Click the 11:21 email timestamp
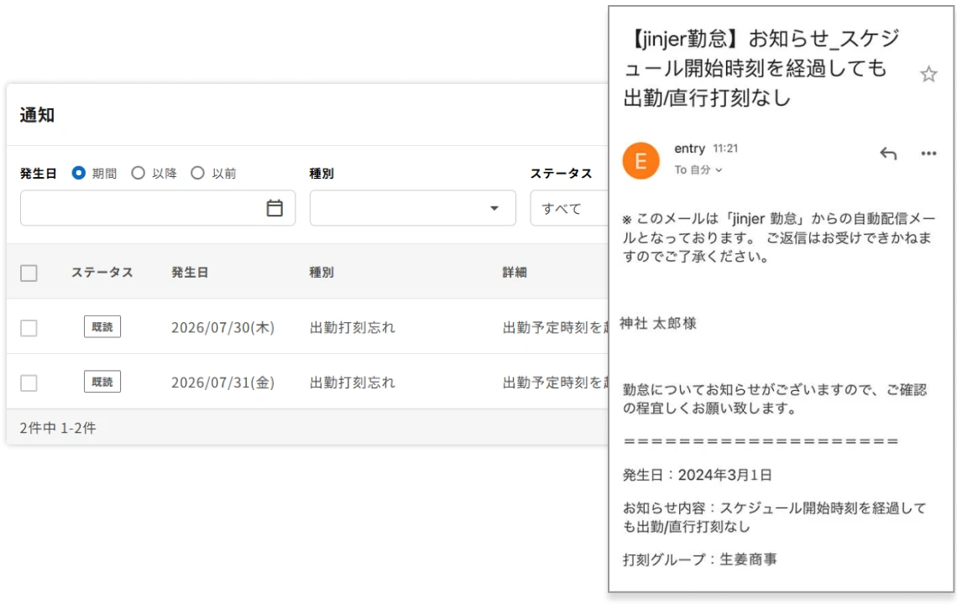 pyautogui.click(x=725, y=148)
